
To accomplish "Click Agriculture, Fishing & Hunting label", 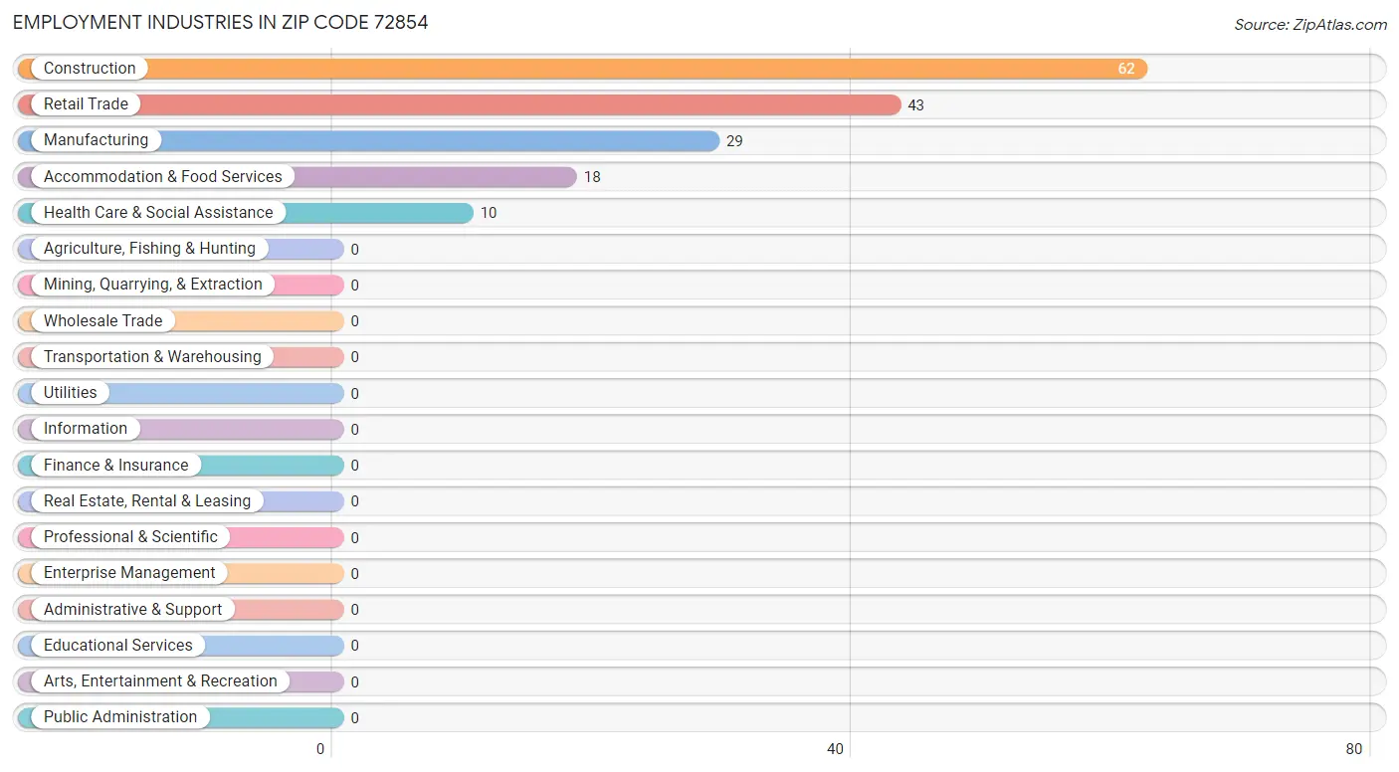I will (149, 249).
